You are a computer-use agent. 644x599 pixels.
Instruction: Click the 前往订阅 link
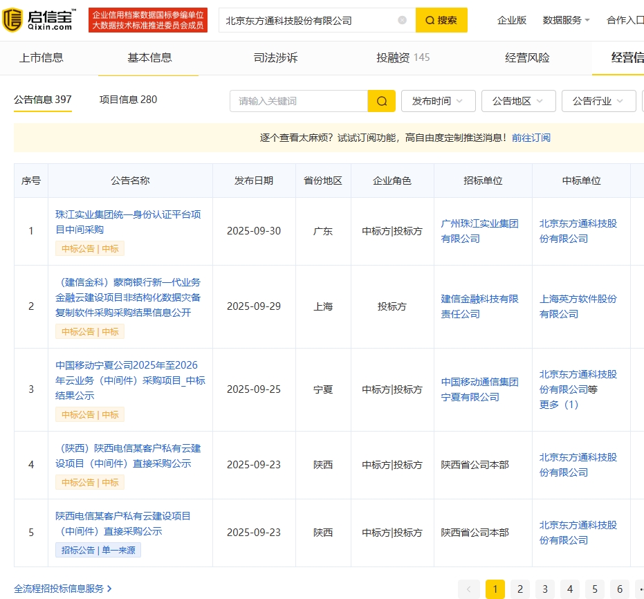click(x=531, y=138)
